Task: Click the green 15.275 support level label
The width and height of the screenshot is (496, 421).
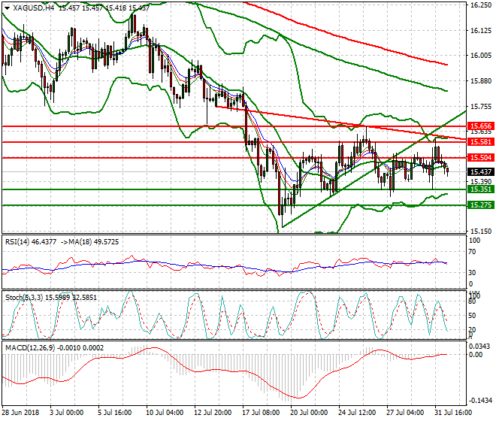Action: click(481, 205)
